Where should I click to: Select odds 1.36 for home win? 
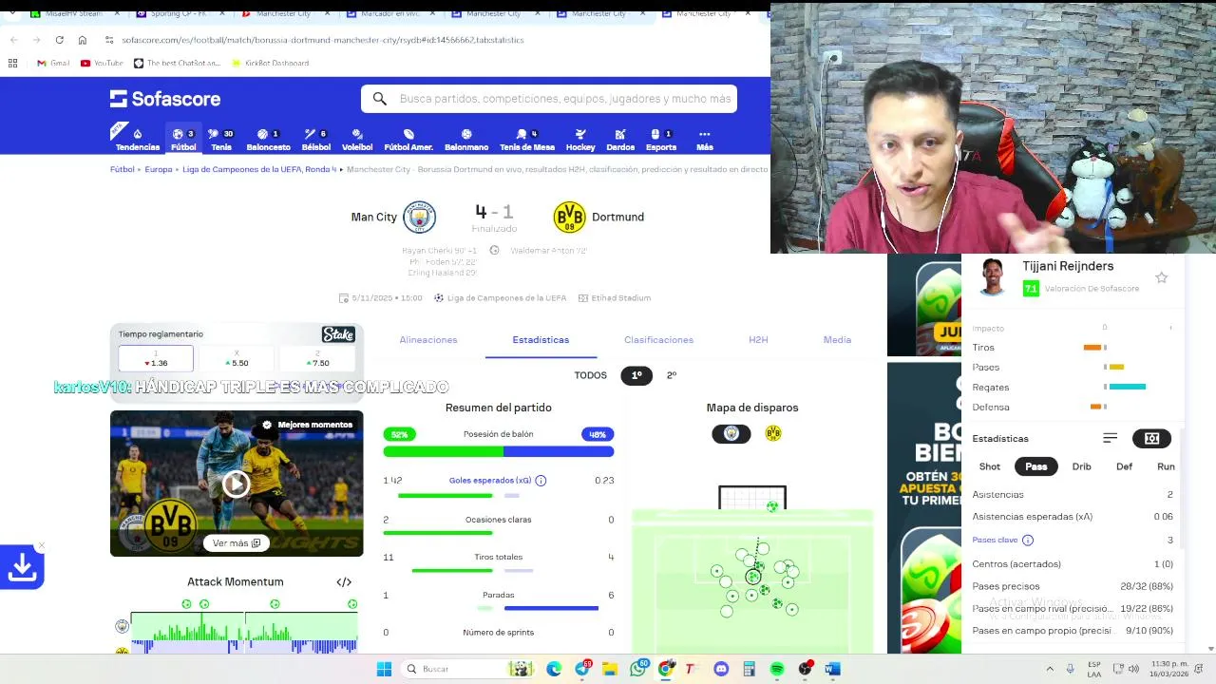156,359
